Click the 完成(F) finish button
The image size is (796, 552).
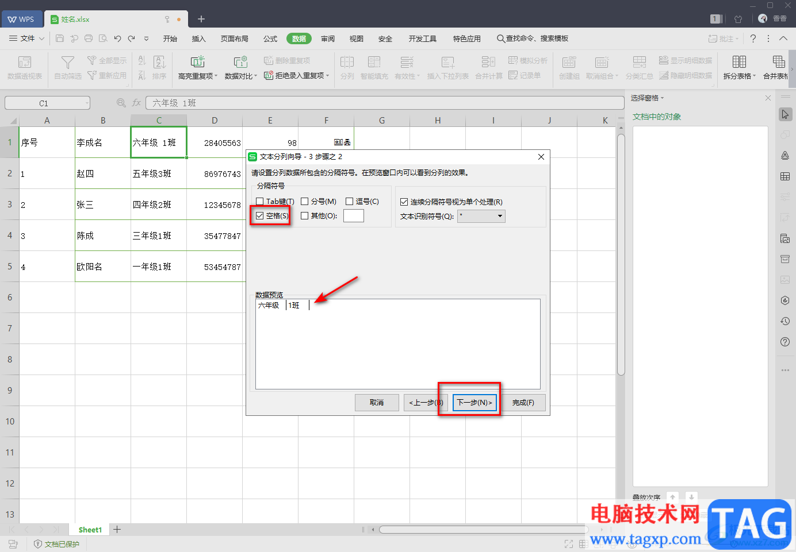(x=523, y=403)
